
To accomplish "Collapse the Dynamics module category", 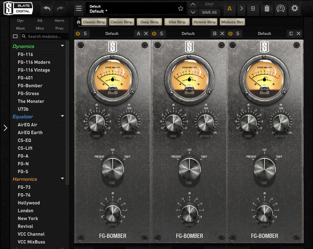I will [63, 46].
